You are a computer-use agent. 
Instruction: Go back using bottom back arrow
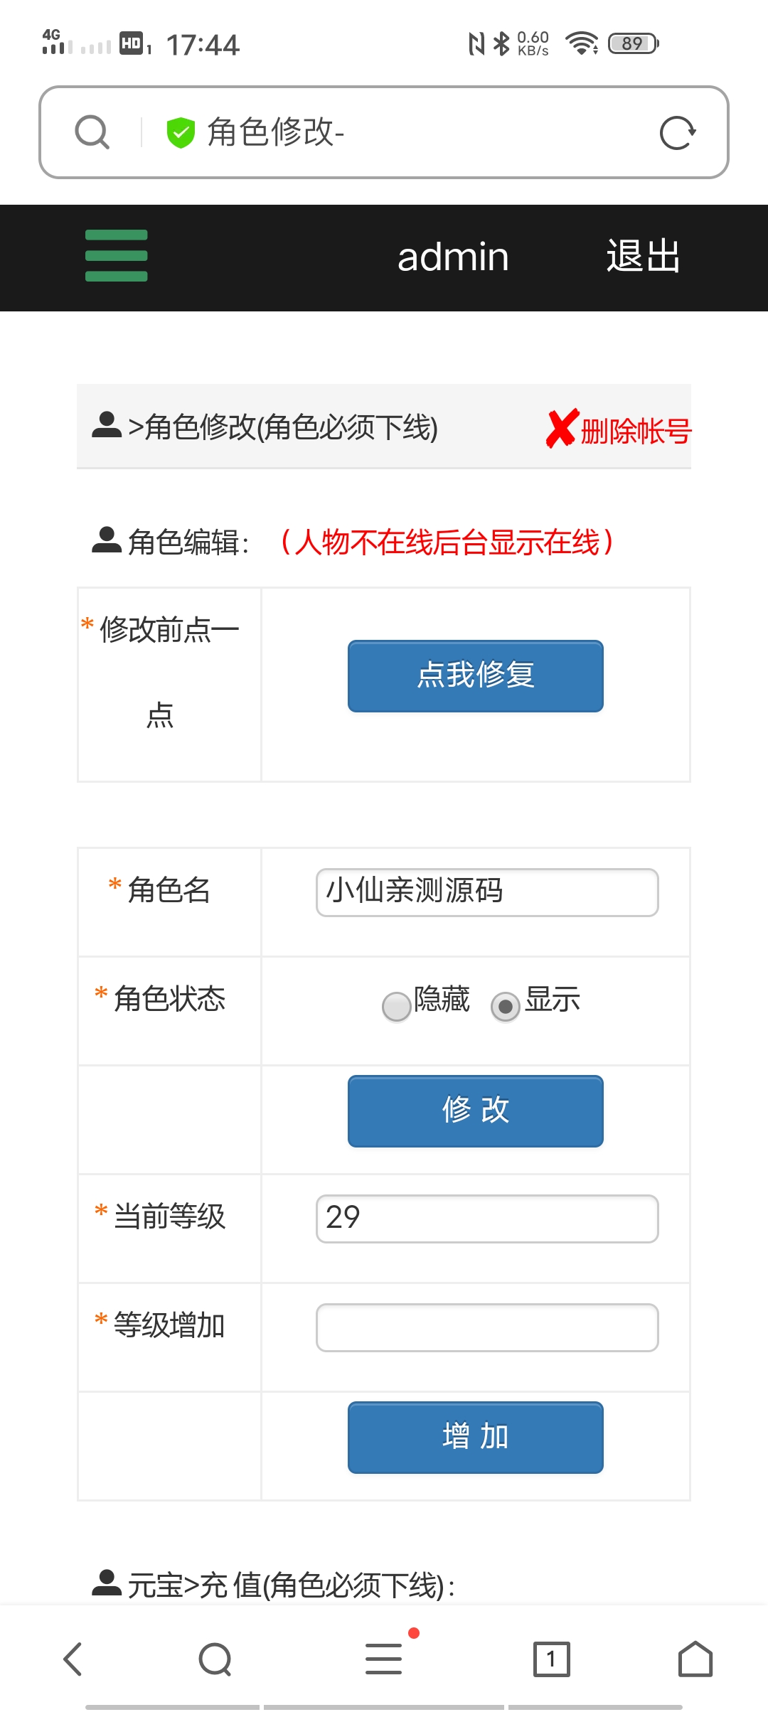point(73,1659)
